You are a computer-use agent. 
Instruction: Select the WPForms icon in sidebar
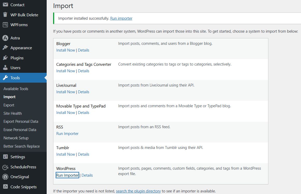coord(5,25)
